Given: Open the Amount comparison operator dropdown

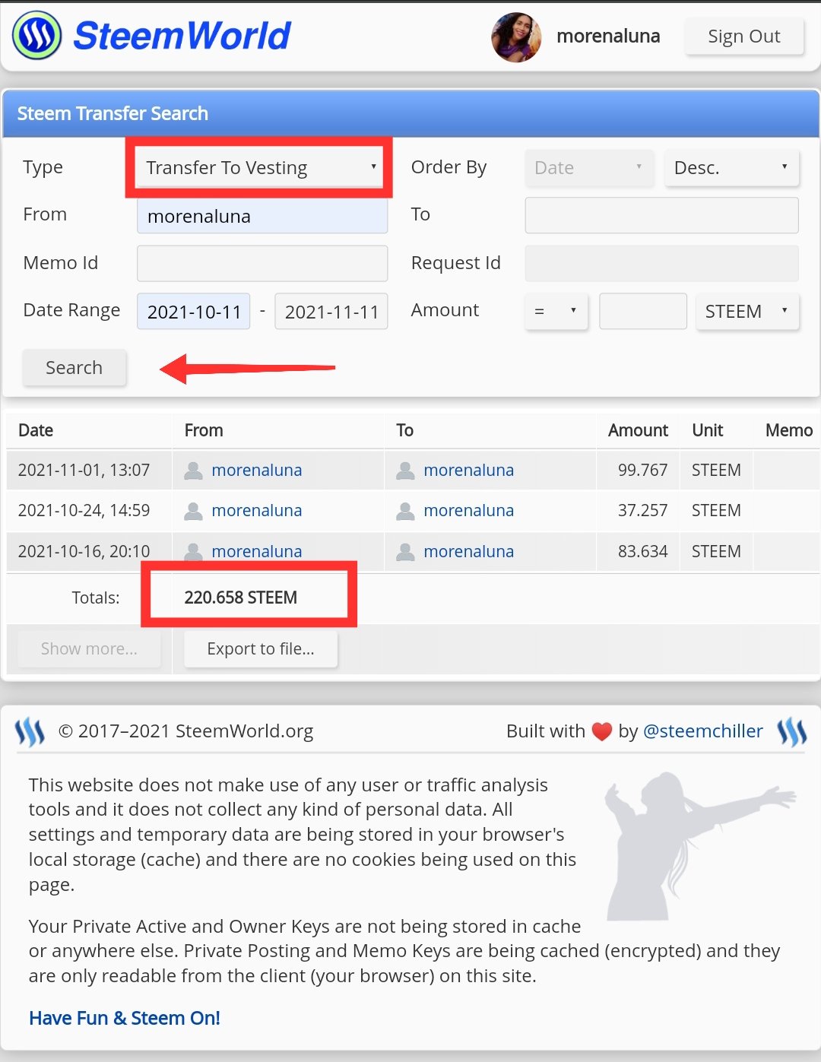Looking at the screenshot, I should [x=556, y=311].
